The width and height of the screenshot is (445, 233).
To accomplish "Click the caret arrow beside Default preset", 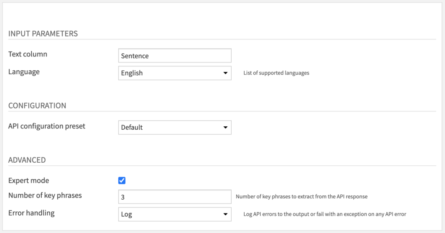I will pos(226,128).
